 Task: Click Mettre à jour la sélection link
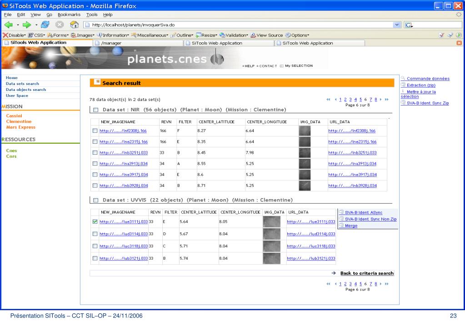tap(419, 94)
